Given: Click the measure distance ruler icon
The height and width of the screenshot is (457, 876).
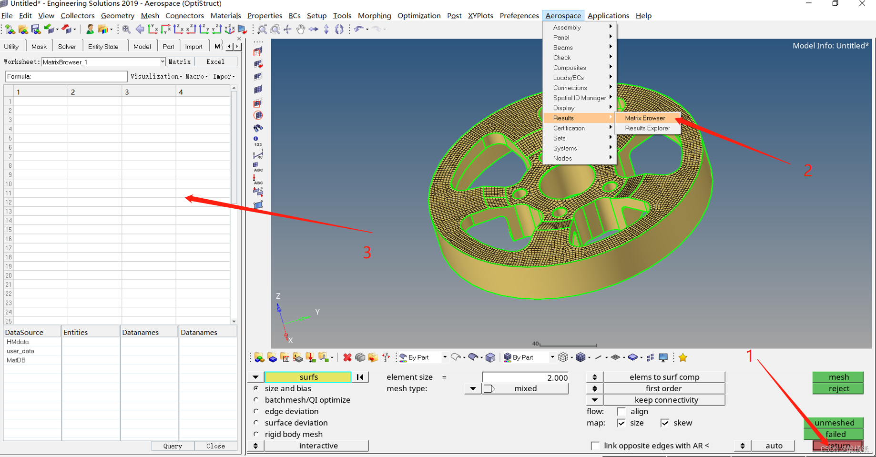Looking at the screenshot, I should point(258,154).
